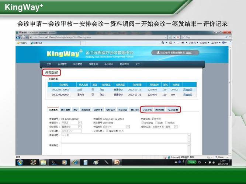Switch to the 病史 tab
The height and width of the screenshot is (184, 246).
[76, 110]
